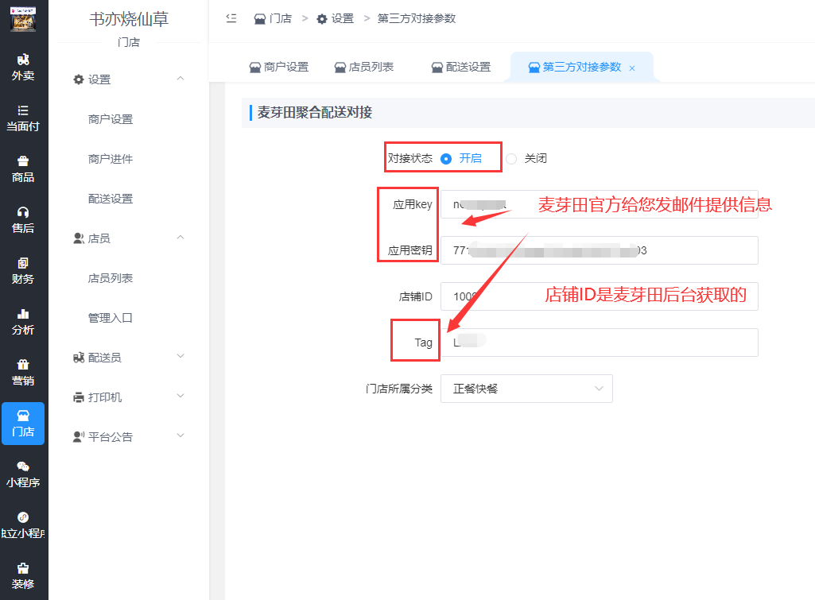Select the highlighted 门店 store icon
The width and height of the screenshot is (815, 600).
(23, 424)
